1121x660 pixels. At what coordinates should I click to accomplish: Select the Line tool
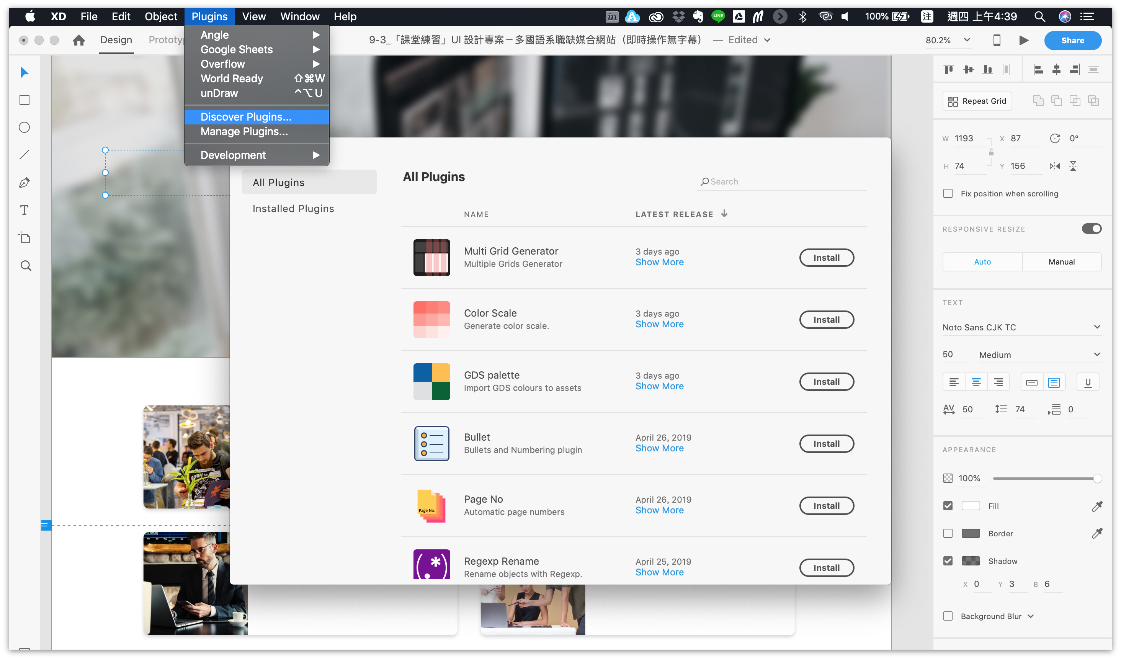pyautogui.click(x=25, y=155)
